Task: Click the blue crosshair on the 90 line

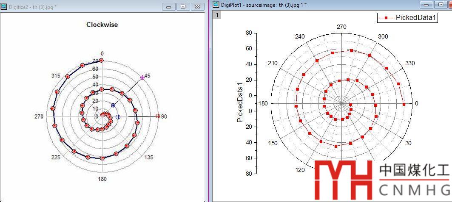Action: 118,117
